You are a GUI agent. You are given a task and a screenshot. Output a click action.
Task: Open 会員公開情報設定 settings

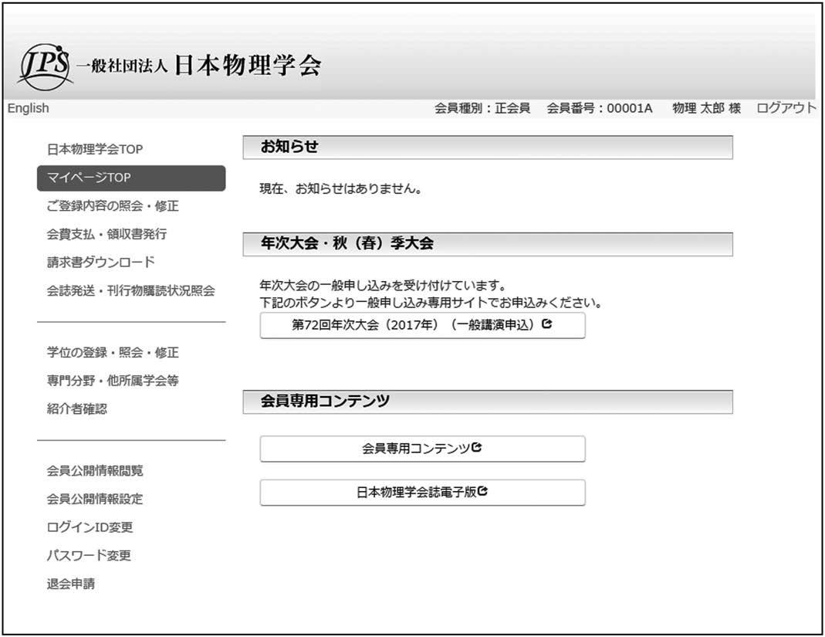pos(95,499)
